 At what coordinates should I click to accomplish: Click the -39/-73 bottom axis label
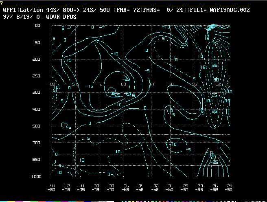click(95, 188)
